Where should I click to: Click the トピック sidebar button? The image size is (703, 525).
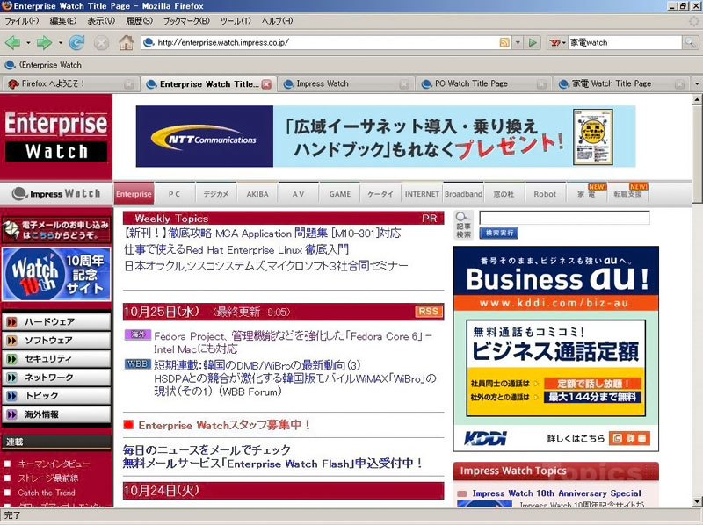tap(56, 396)
